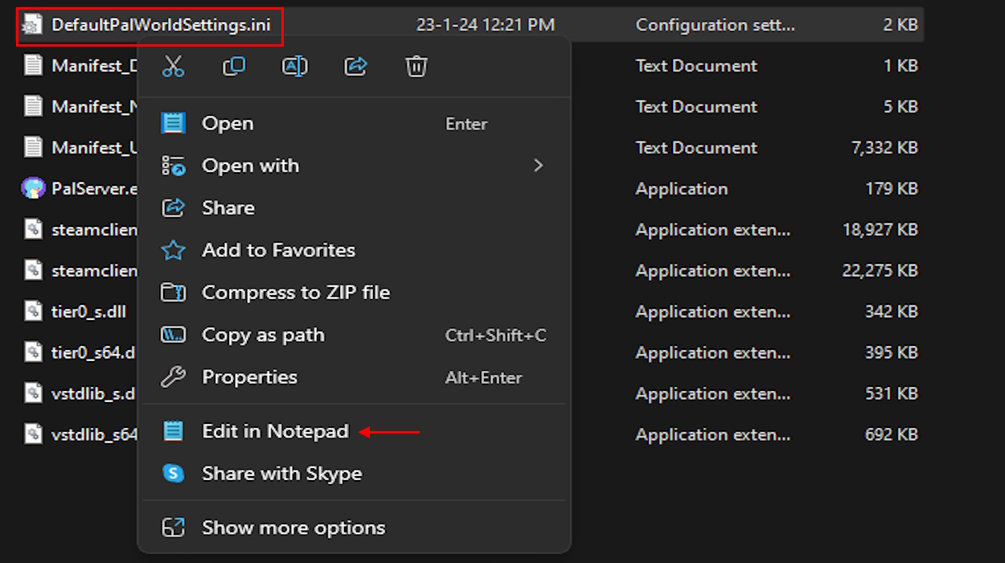Select the tier0_s.dll file

pyautogui.click(x=88, y=311)
